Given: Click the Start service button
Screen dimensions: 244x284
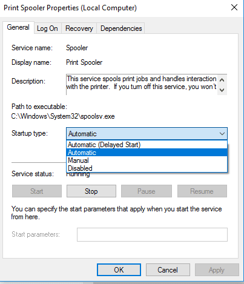Looking at the screenshot, I should pyautogui.click(x=37, y=191).
